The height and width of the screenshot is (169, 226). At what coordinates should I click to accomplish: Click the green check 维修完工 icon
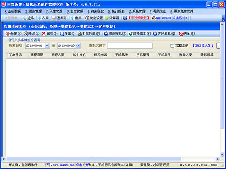(131, 34)
